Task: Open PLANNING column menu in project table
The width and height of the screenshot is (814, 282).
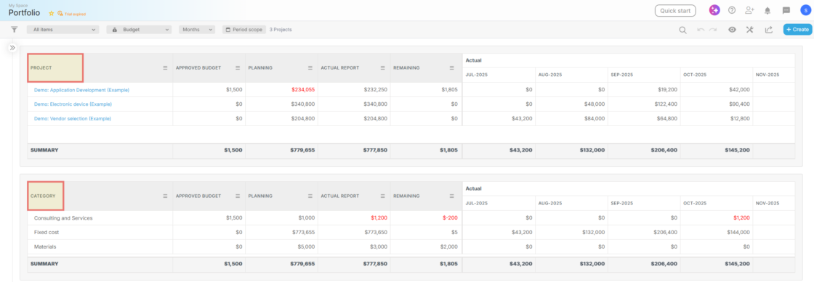Action: [310, 68]
